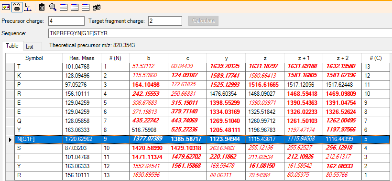Click c ion value 1385.58717
This screenshot has height=181, width=392.
(187, 140)
